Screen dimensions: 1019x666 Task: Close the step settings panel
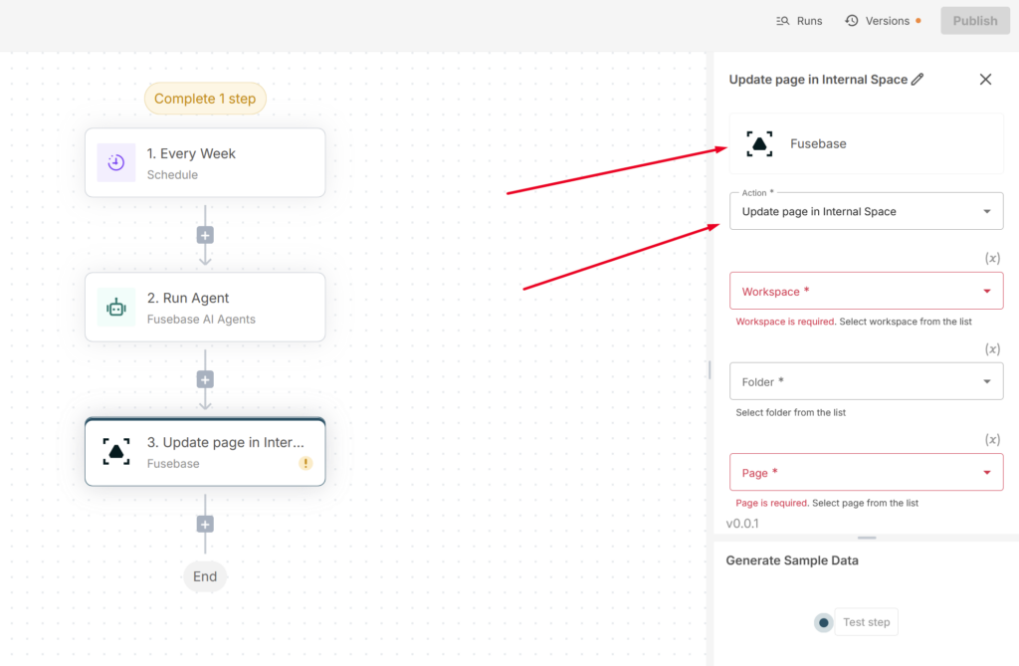pos(985,80)
